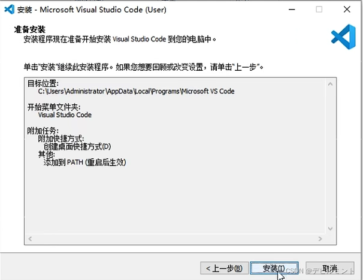Click the horizontal scrollbar's left arrow

(30, 239)
